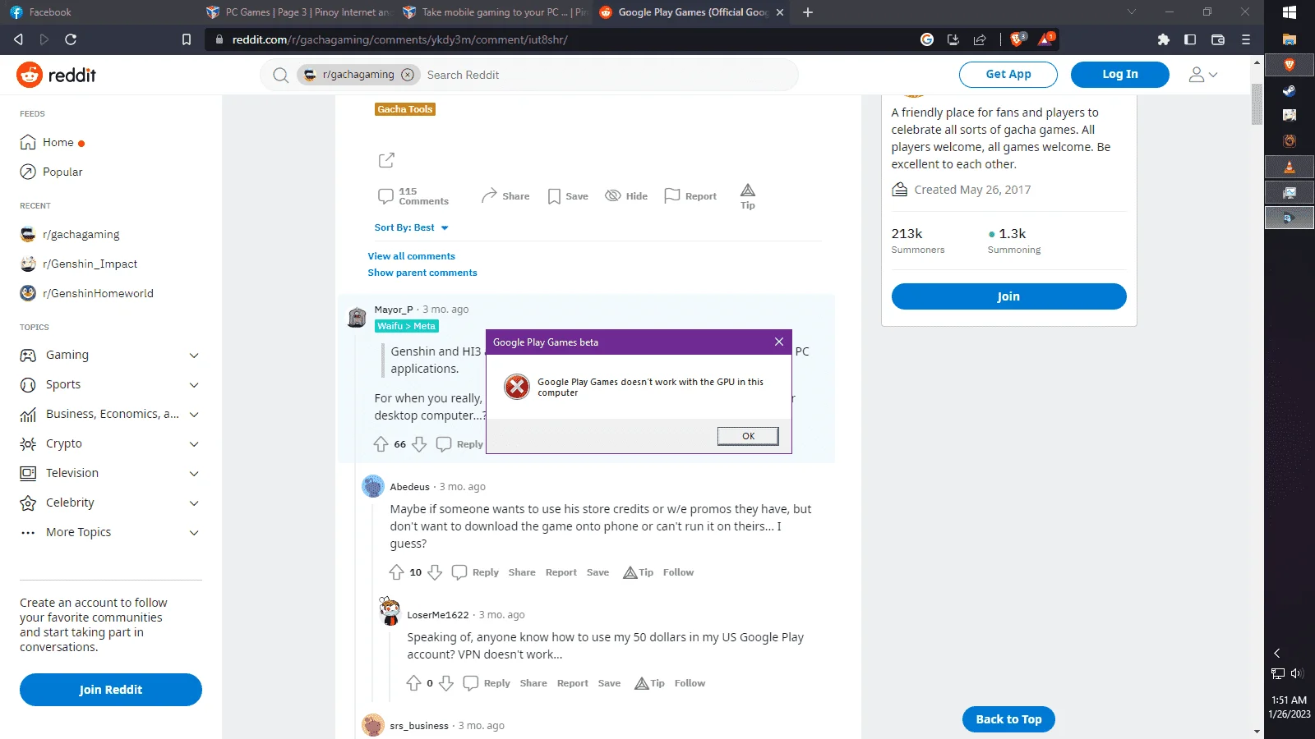Click the Log In button

click(1120, 74)
